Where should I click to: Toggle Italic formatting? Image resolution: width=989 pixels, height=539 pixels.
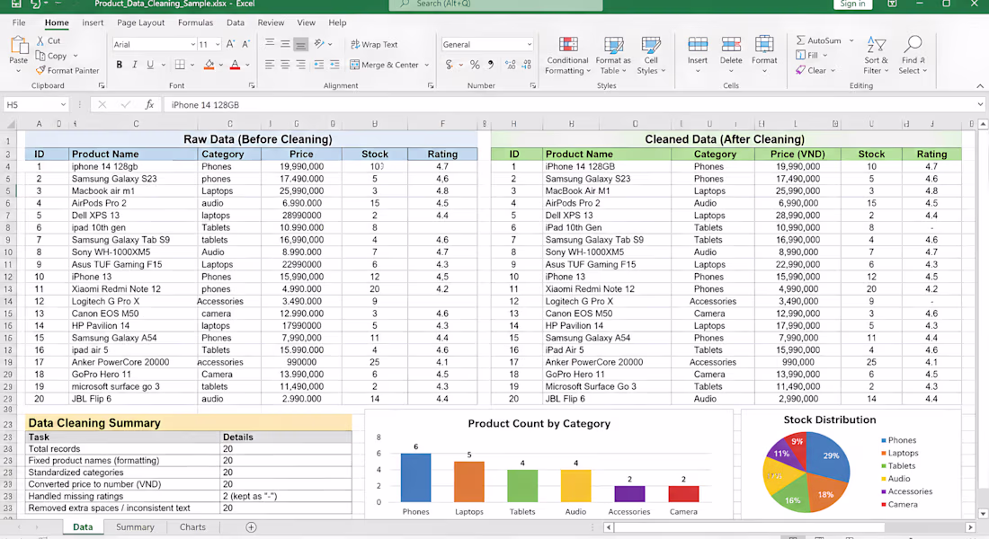point(134,65)
